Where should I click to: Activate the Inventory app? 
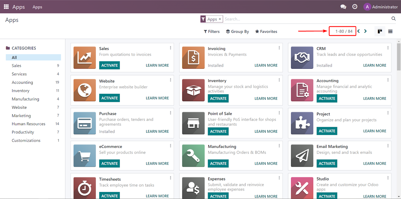(218, 98)
